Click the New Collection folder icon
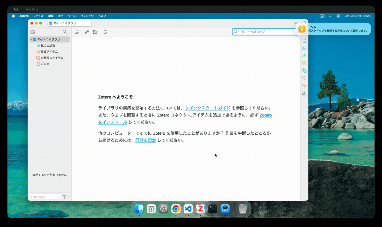 point(32,32)
